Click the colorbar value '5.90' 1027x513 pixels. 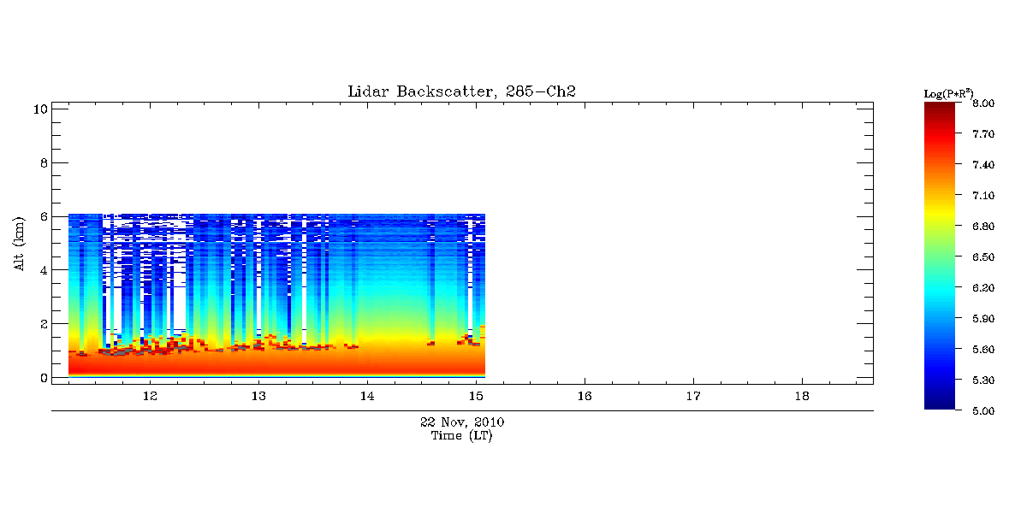coord(982,319)
